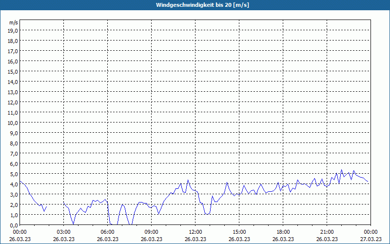The width and height of the screenshot is (390, 244).
Task: Click the '26.03.23' date under 21:00
Action: [327, 239]
